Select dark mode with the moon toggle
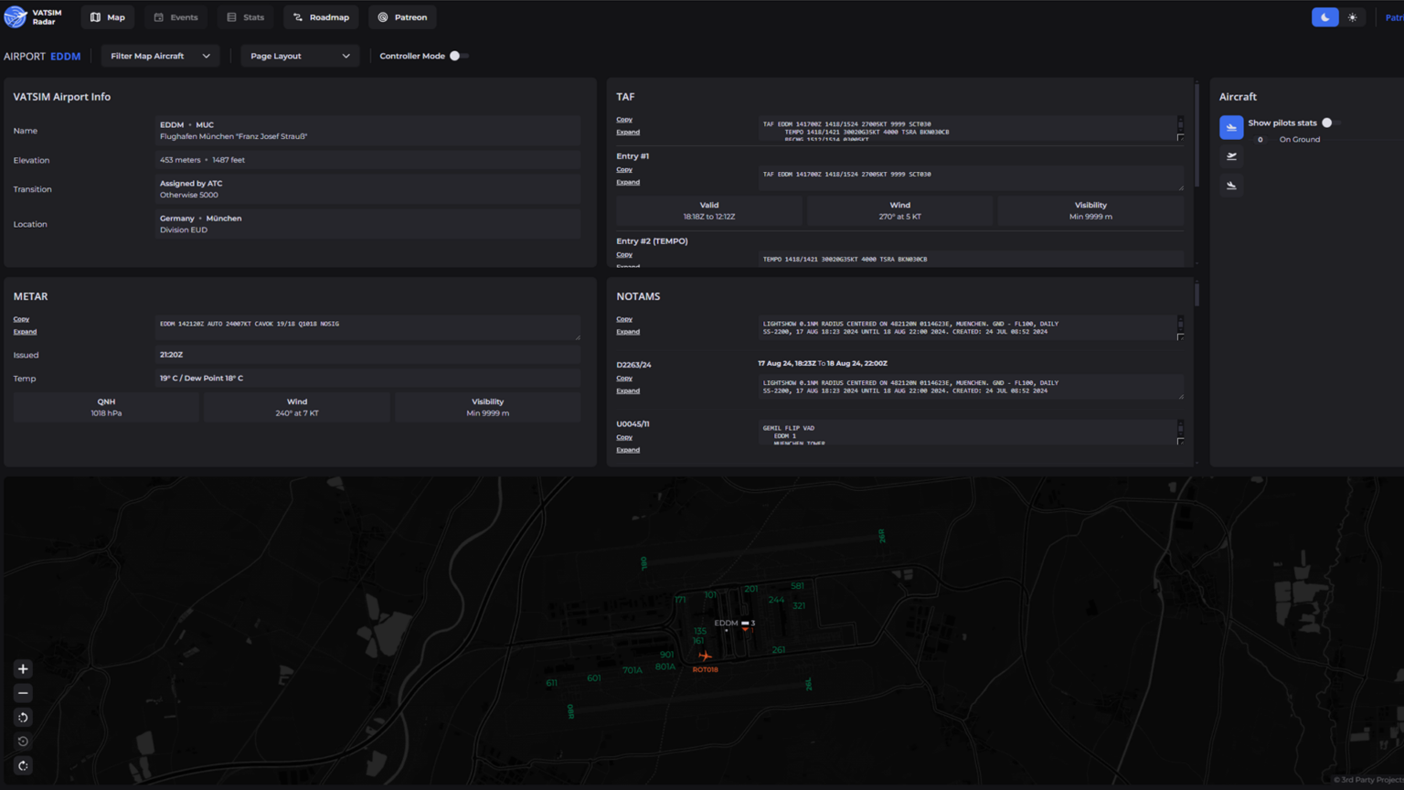 1324,16
